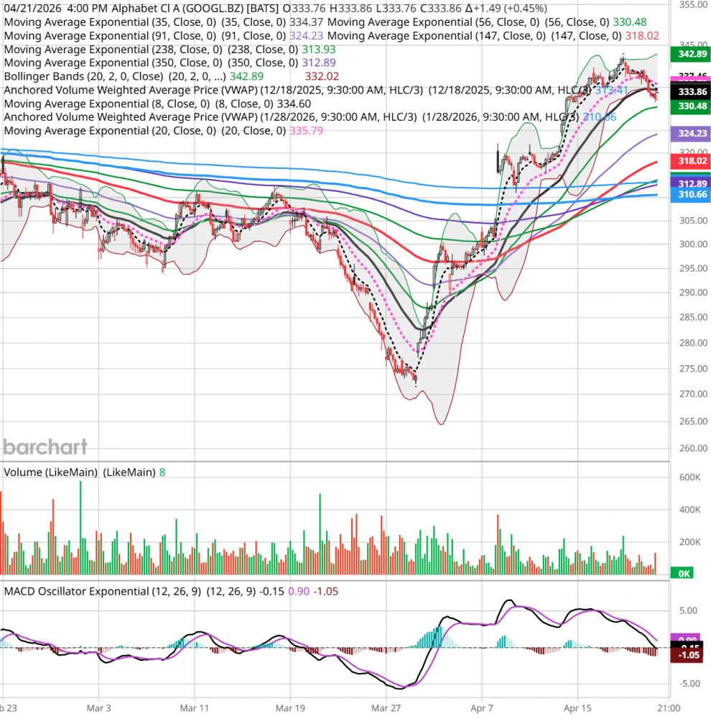
Task: Select the green '8' volume value
Action: coord(162,472)
